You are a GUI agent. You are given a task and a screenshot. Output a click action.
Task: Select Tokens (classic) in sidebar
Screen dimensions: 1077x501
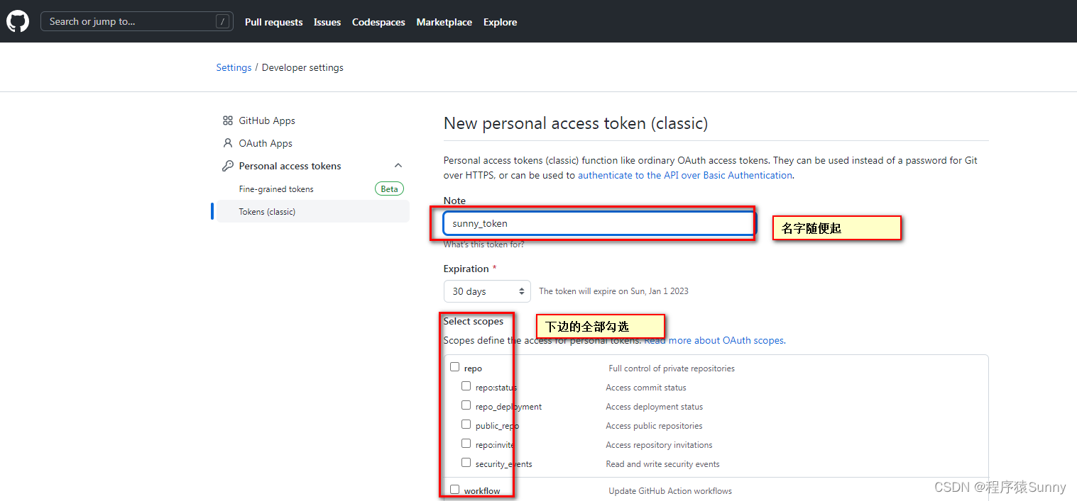point(313,211)
